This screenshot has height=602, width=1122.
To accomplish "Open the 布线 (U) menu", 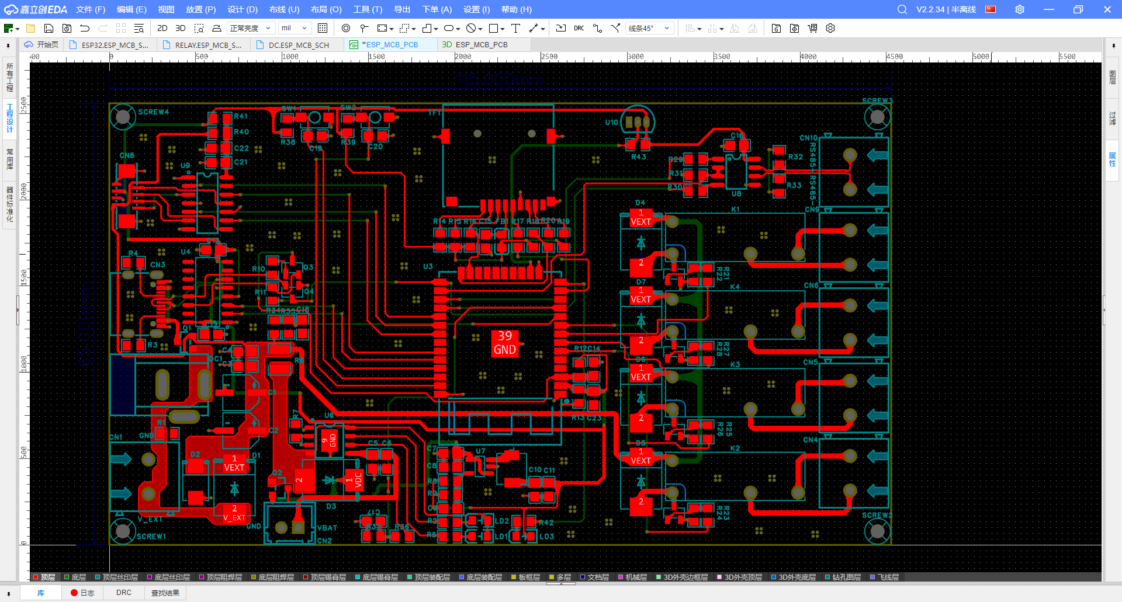I will coord(284,9).
